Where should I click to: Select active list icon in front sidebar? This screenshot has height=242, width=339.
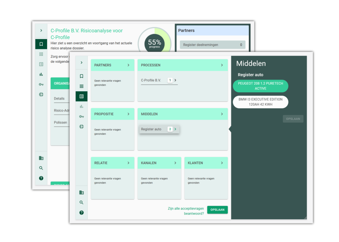[81, 96]
